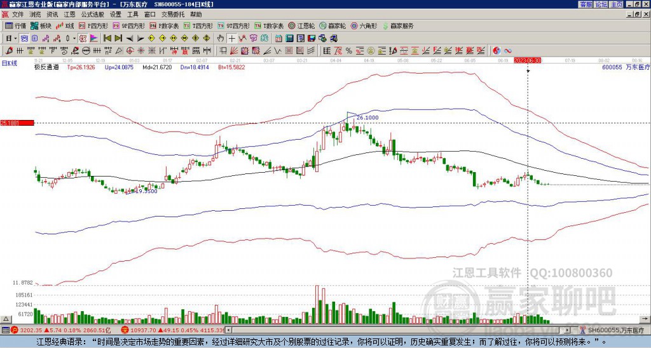This screenshot has width=651, height=348.
Task: Open the T数字表 tool
Action: 269,25
